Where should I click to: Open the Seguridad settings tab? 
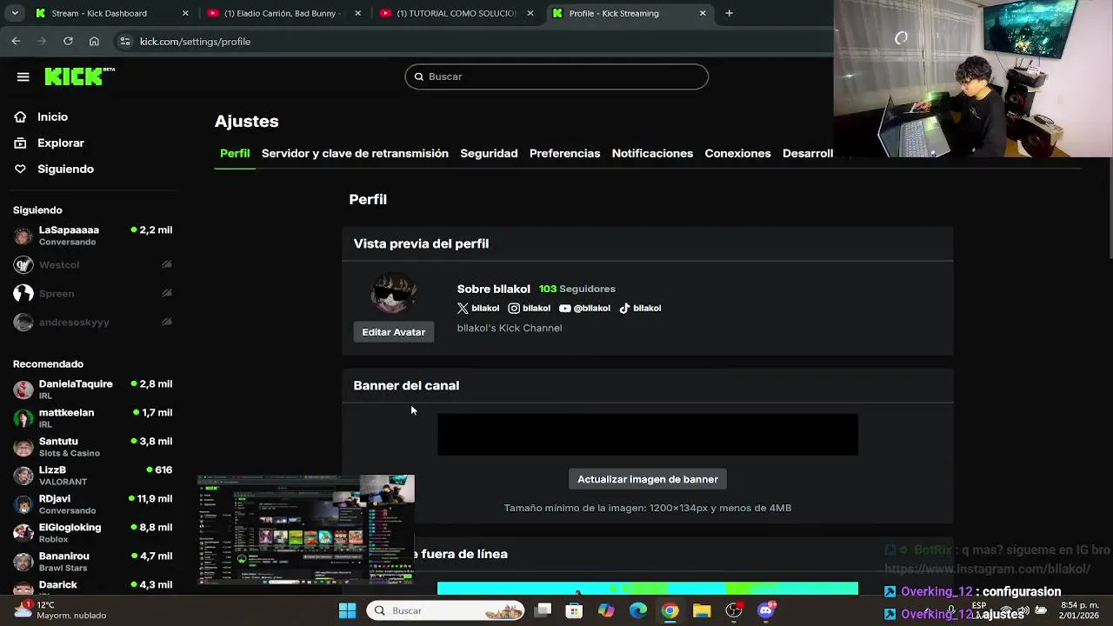point(489,153)
